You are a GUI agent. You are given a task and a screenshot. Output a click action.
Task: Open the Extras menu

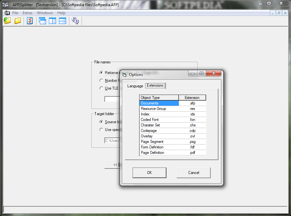point(28,13)
